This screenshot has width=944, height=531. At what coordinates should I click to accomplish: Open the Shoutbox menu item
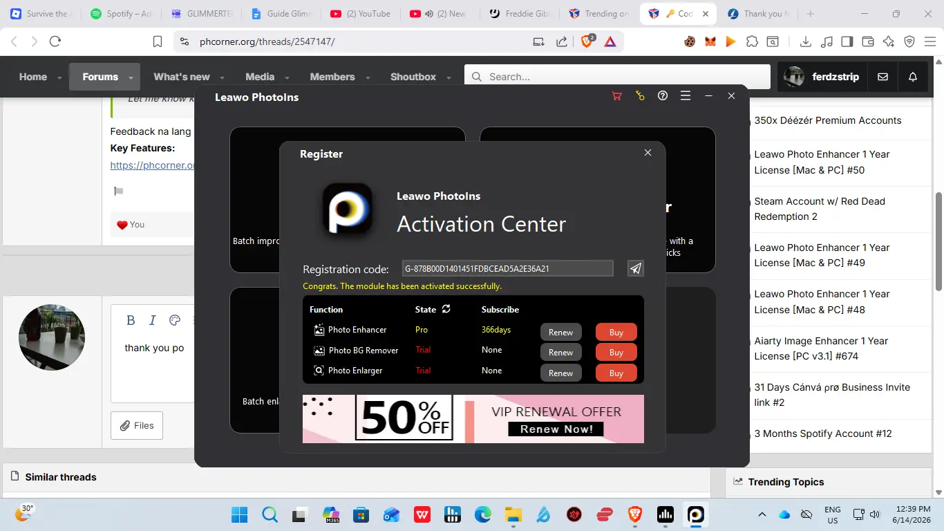(x=413, y=77)
